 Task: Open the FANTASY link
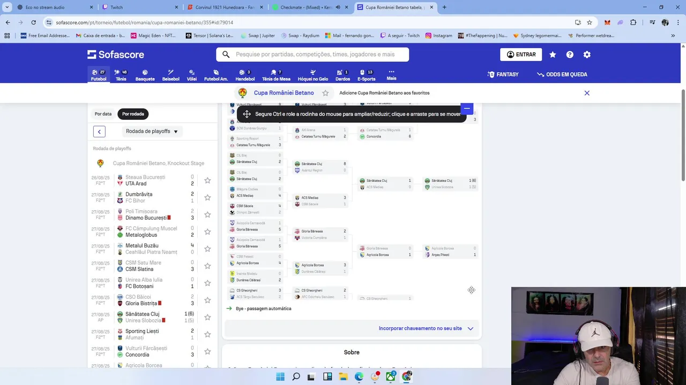coord(503,74)
